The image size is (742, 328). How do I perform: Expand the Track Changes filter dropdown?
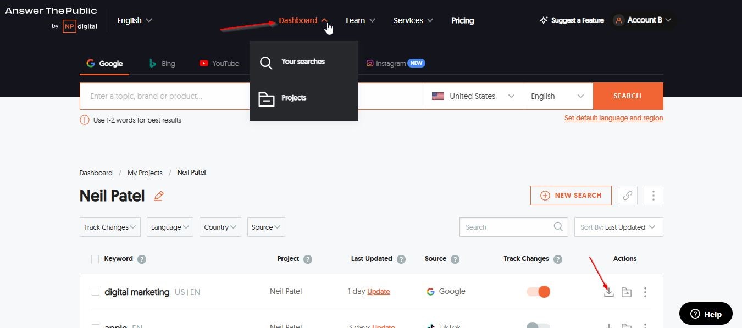(110, 227)
